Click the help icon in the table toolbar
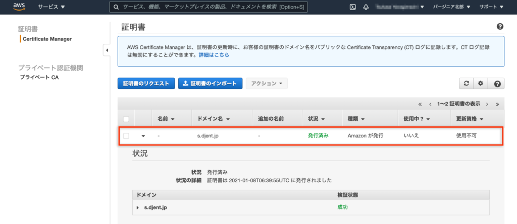The height and width of the screenshot is (224, 517). coord(497,84)
